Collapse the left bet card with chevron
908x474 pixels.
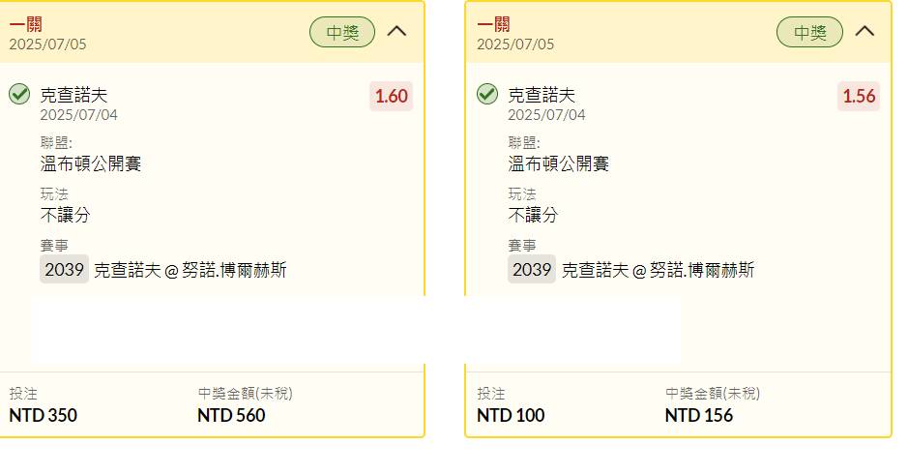coord(396,31)
